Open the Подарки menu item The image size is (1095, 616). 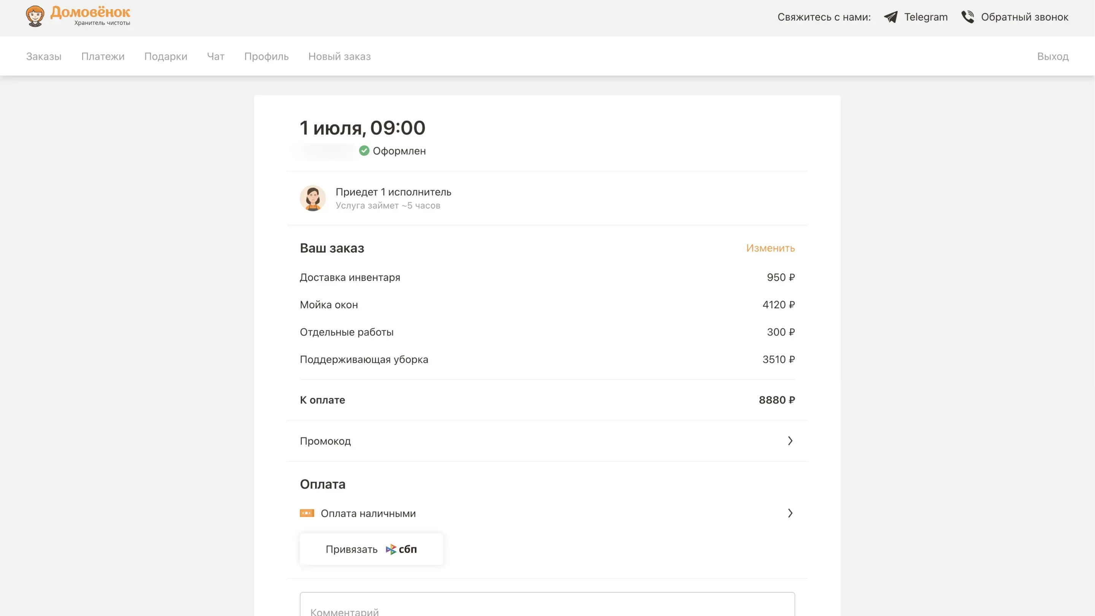pyautogui.click(x=166, y=57)
